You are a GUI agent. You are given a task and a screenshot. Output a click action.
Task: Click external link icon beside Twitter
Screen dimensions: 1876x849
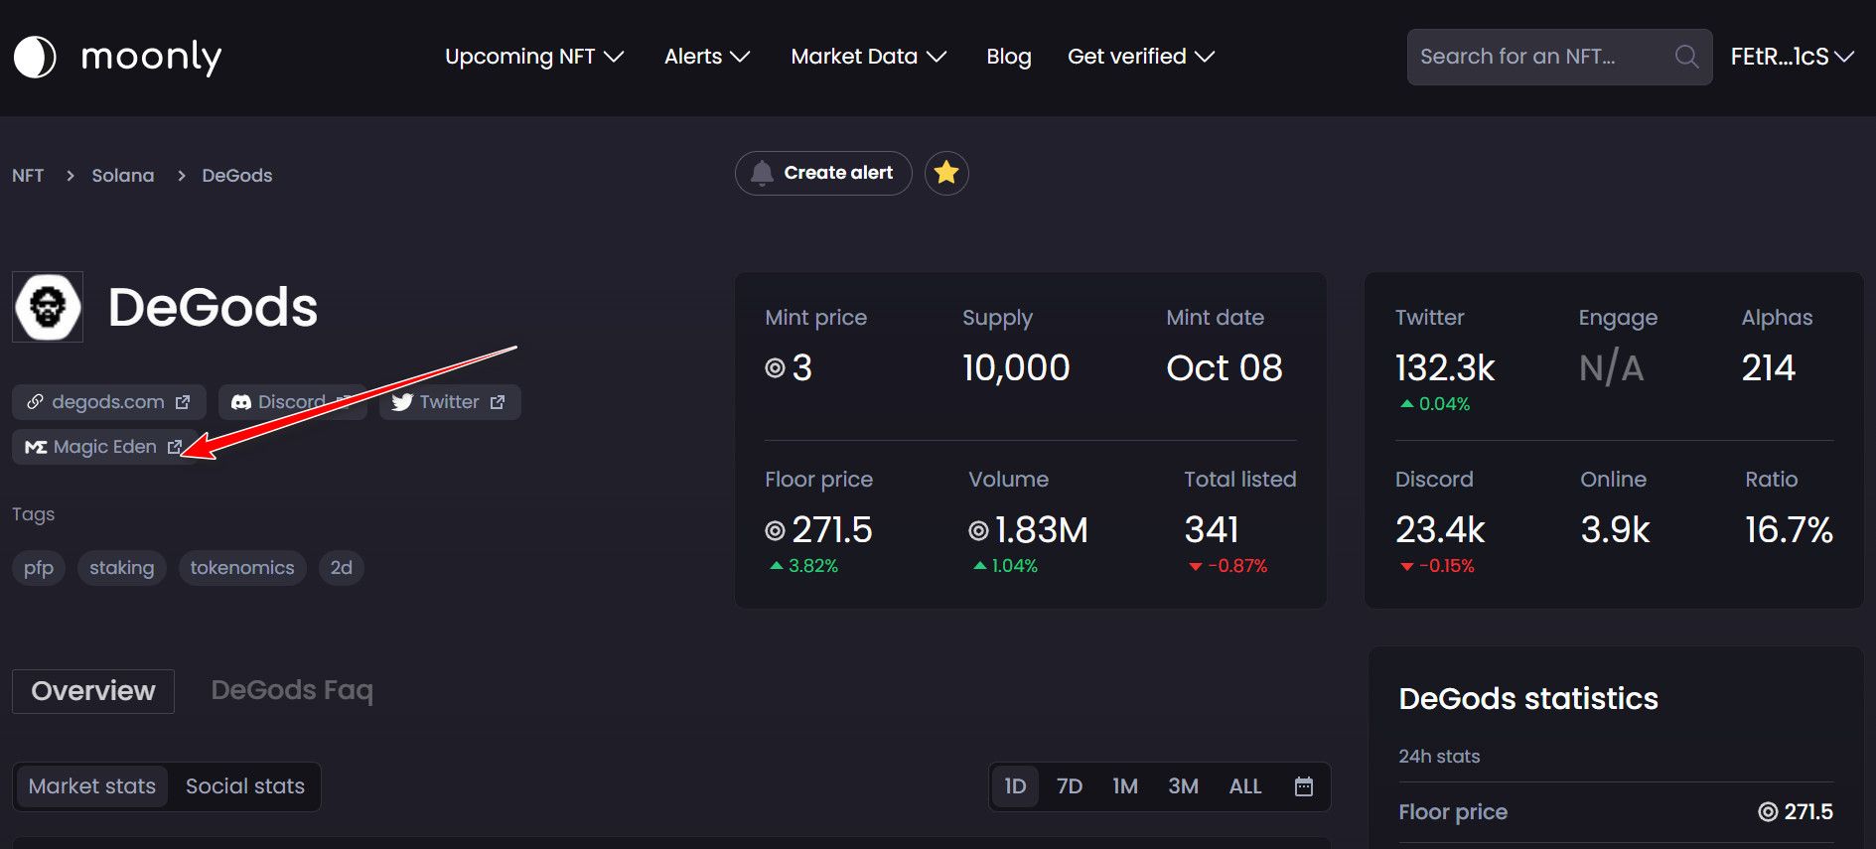point(498,402)
